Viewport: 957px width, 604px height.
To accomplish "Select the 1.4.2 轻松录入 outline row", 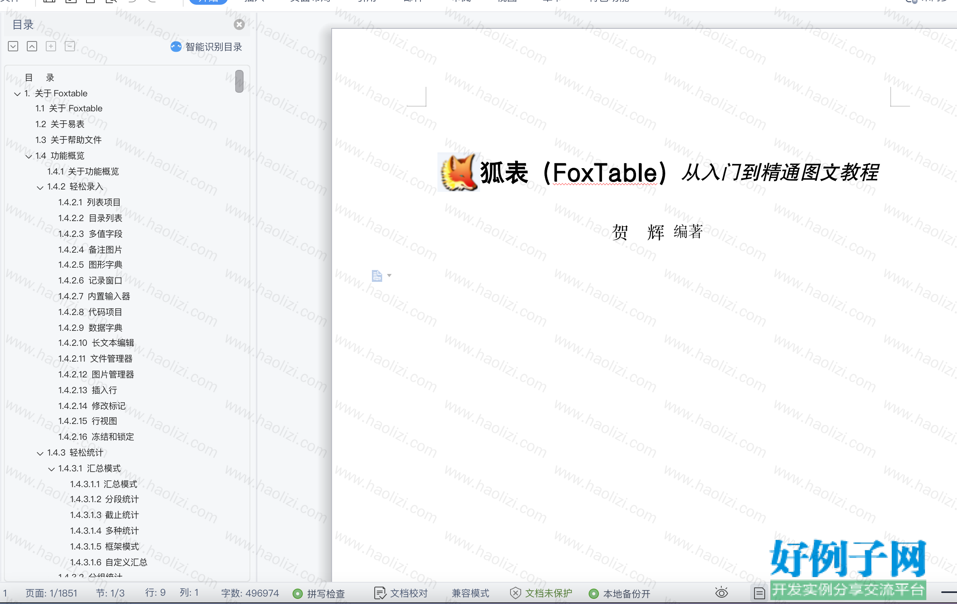I will [x=75, y=187].
